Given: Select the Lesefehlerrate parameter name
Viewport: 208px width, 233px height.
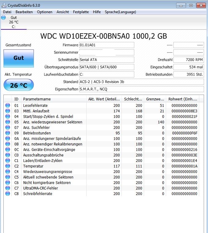Looking at the screenshot, I should (35, 106).
